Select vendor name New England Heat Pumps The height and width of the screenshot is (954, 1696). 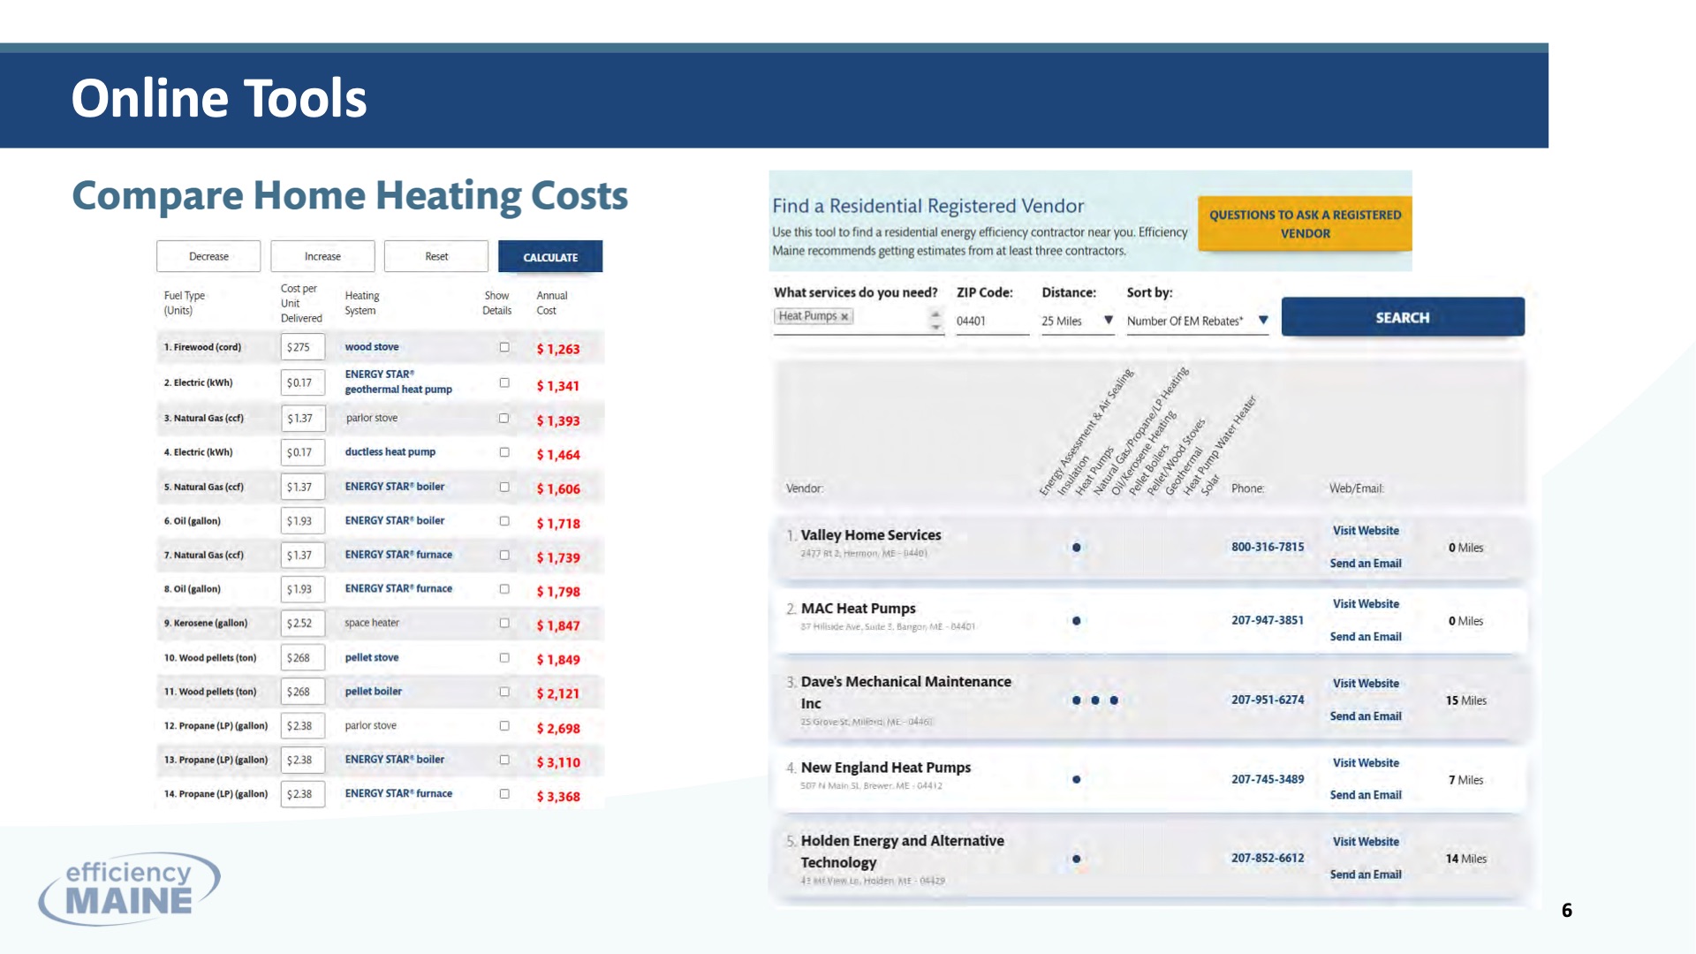(886, 767)
